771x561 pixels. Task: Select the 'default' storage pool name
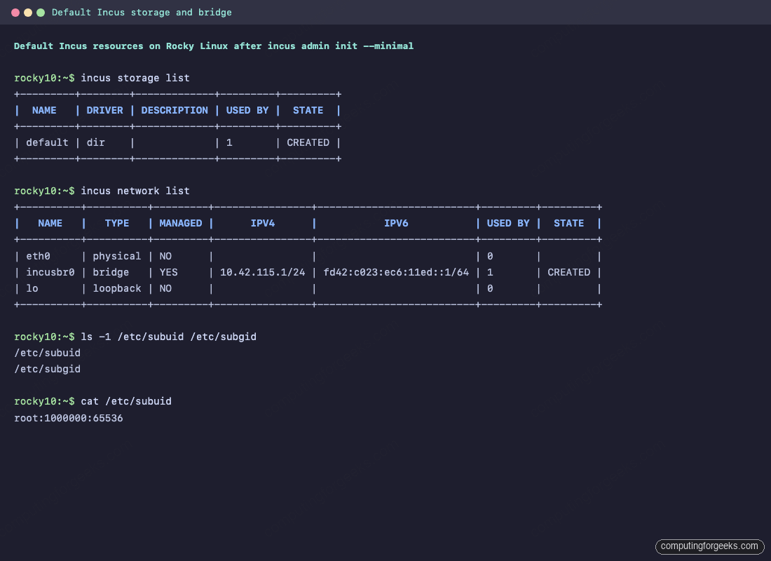point(47,142)
